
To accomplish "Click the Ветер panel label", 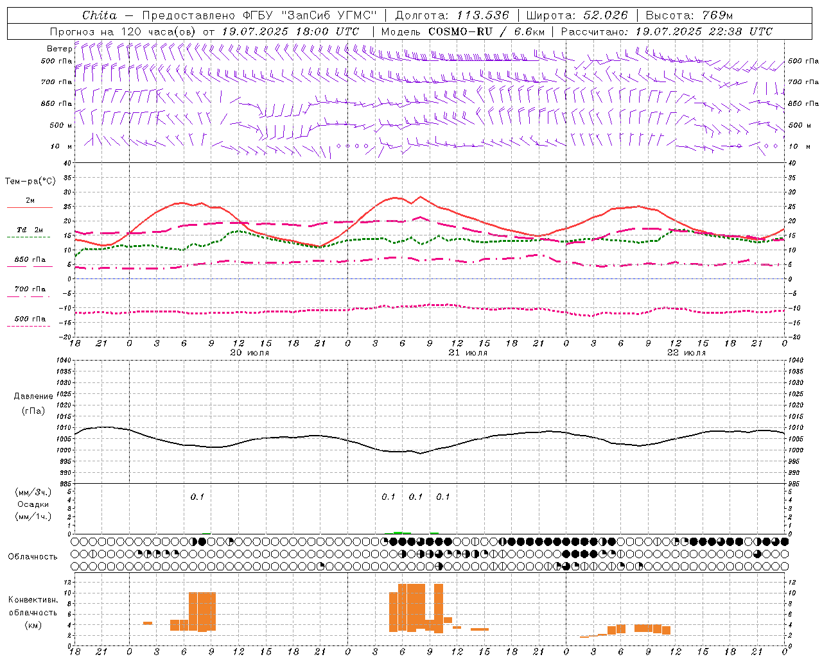I will point(59,49).
